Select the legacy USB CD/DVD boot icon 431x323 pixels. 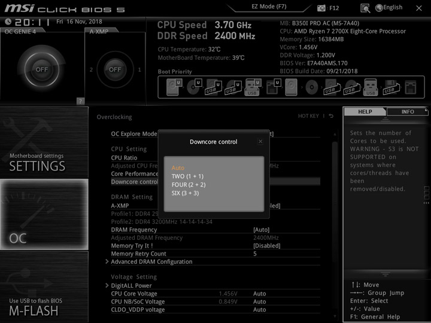click(351, 87)
